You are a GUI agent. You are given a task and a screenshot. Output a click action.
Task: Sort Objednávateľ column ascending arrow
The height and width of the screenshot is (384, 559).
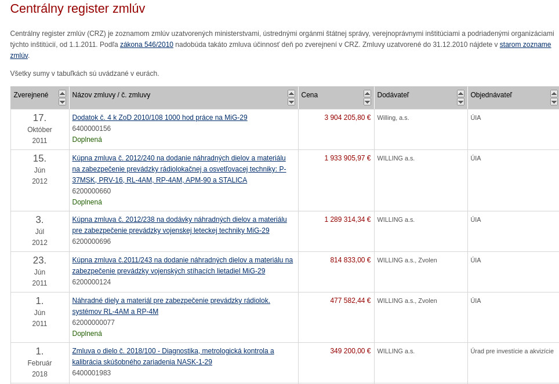(x=554, y=93)
